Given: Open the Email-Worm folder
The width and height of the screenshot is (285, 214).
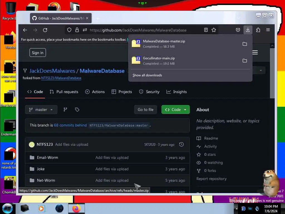Looking at the screenshot, I should (47, 158).
